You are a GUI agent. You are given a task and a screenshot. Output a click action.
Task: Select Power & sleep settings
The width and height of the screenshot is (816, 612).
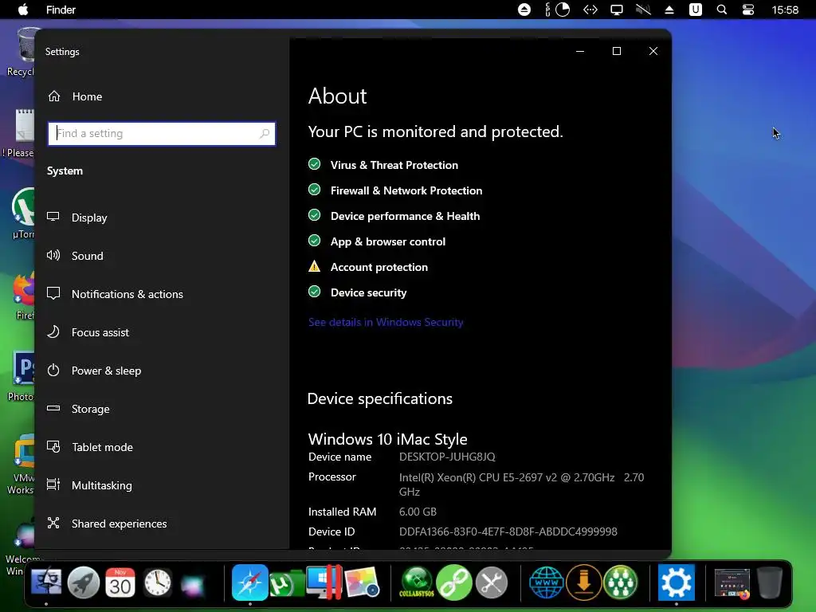tap(94, 371)
